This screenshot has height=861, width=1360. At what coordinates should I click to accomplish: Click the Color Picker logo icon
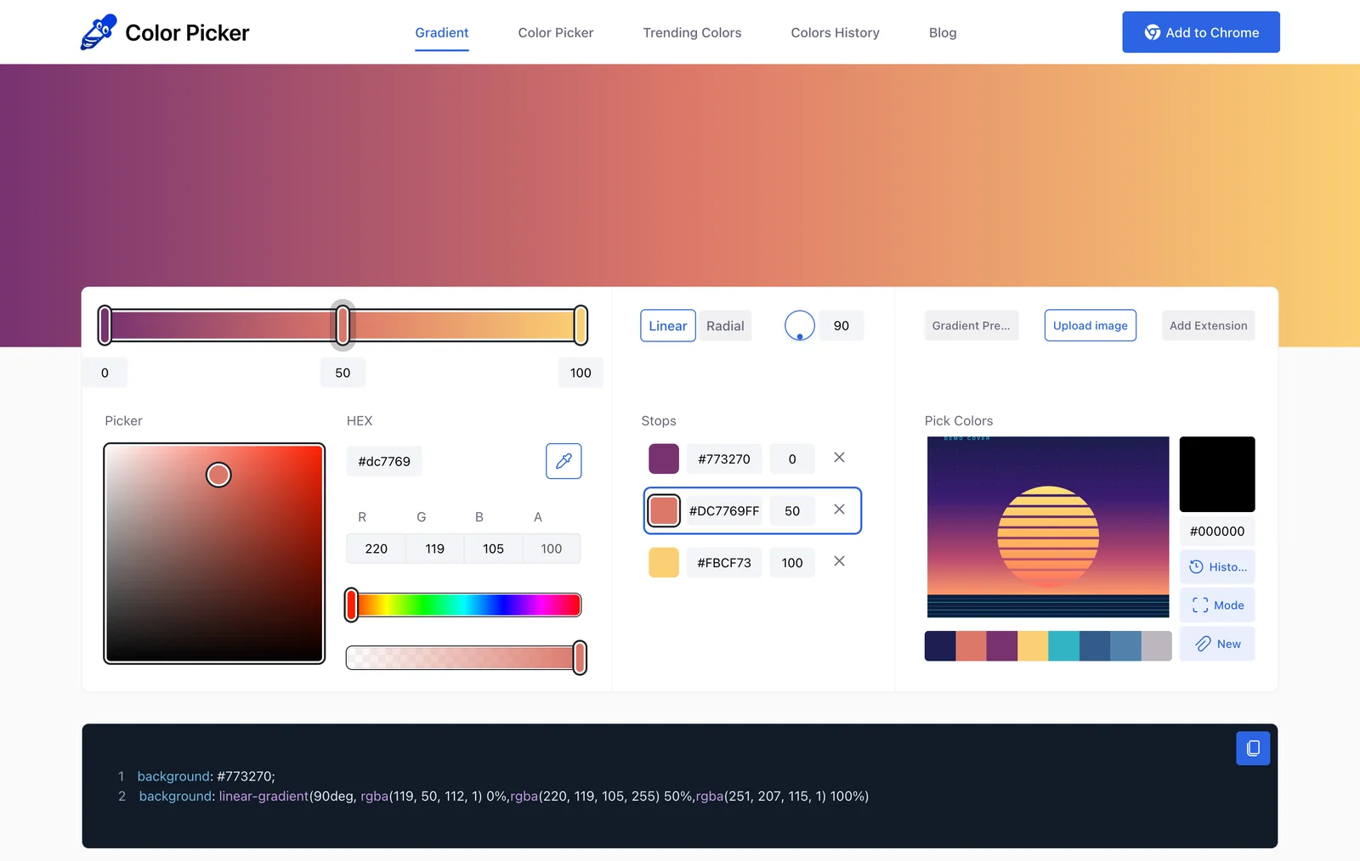click(x=99, y=32)
